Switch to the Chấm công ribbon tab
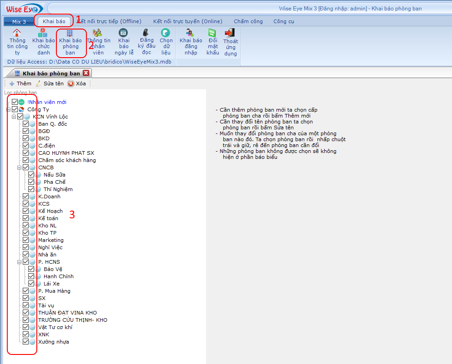452x364 pixels. (248, 21)
